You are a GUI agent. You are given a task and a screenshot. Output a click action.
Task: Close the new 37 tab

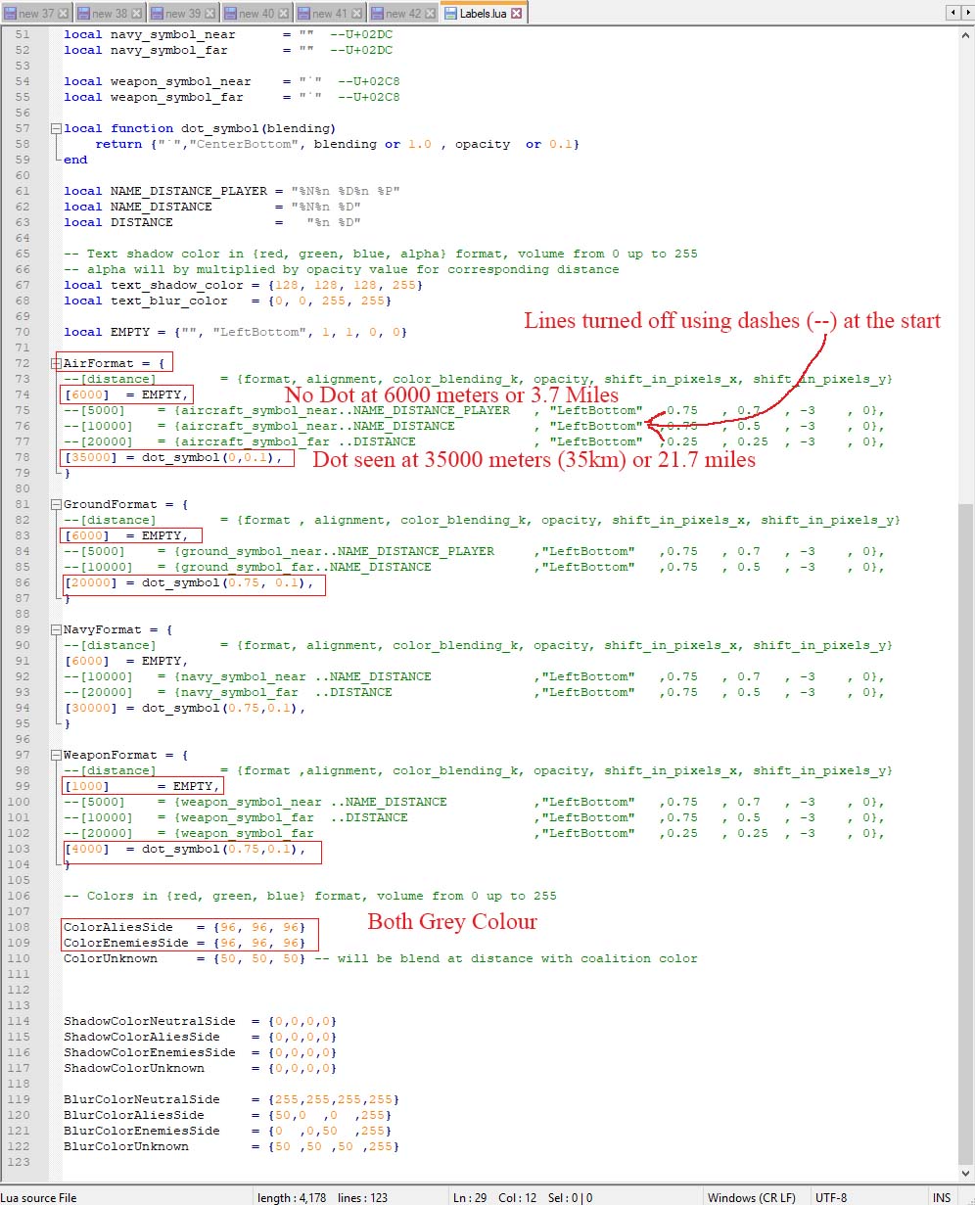click(x=64, y=14)
